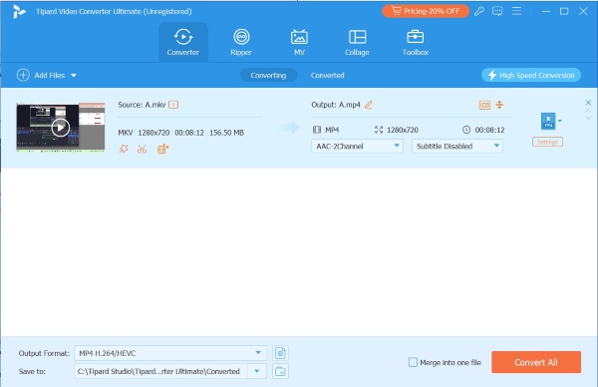Click the Convert All button
Image resolution: width=598 pixels, height=387 pixels.
pyautogui.click(x=536, y=362)
